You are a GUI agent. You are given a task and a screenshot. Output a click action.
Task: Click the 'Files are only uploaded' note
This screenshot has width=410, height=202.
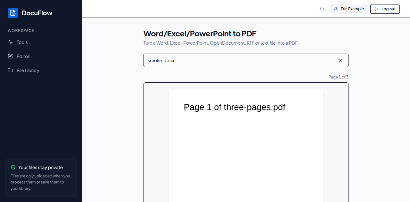coord(40,182)
